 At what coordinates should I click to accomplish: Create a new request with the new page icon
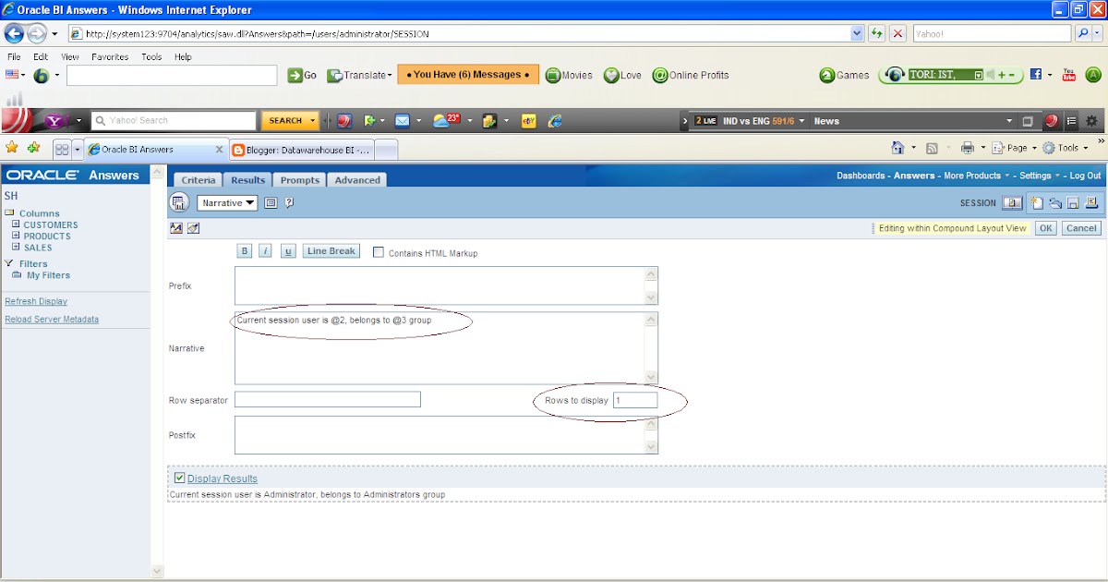point(1037,202)
